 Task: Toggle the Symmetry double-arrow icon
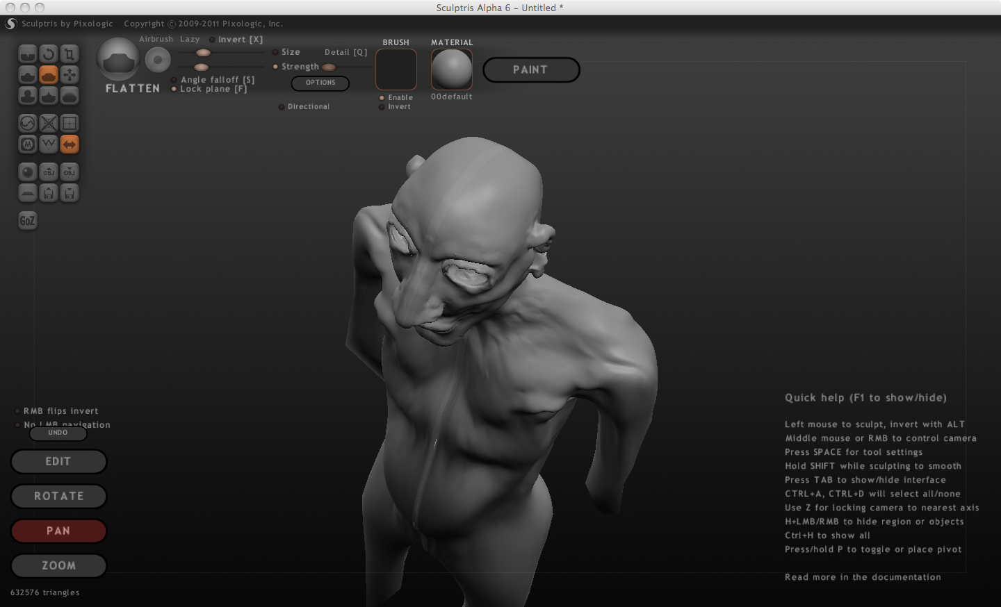tap(70, 144)
